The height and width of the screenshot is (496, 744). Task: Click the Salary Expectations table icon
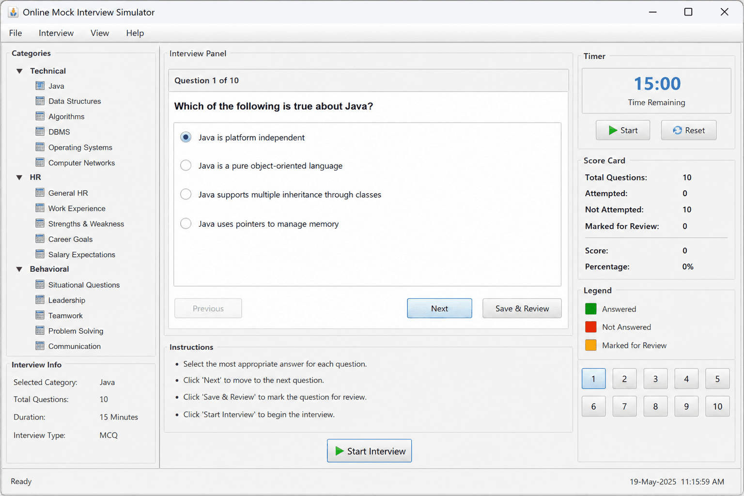click(40, 254)
